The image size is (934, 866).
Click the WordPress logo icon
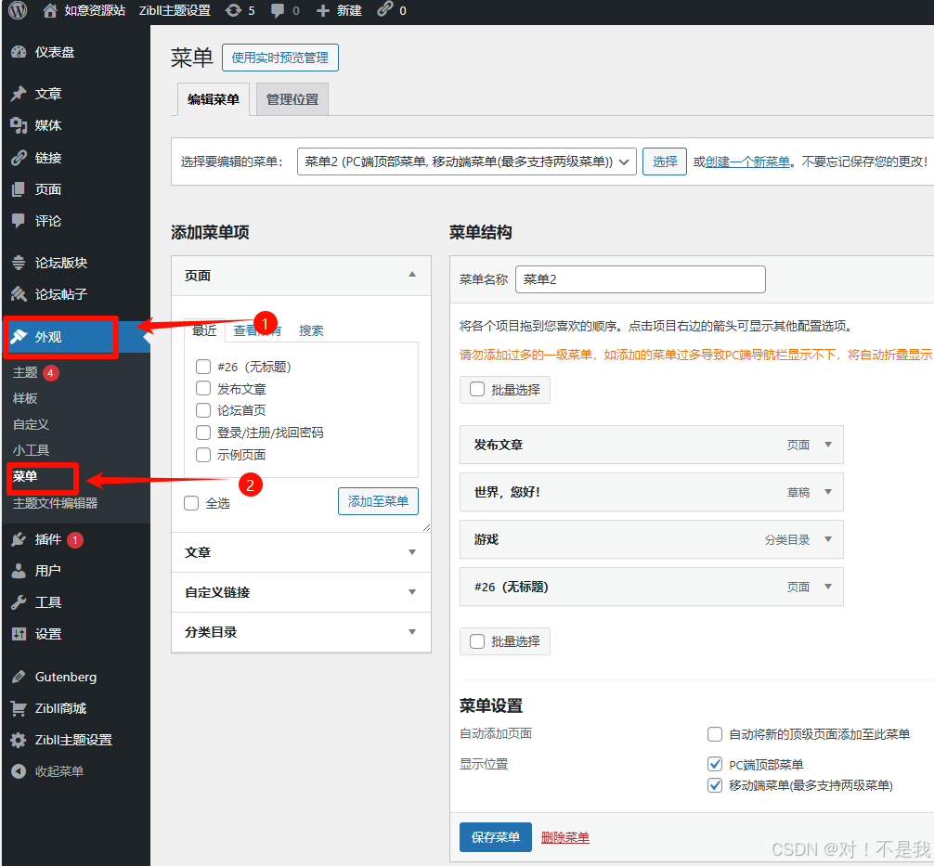(18, 10)
